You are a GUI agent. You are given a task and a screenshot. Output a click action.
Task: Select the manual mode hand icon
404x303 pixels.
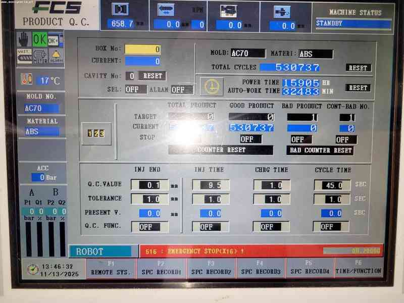pos(23,39)
